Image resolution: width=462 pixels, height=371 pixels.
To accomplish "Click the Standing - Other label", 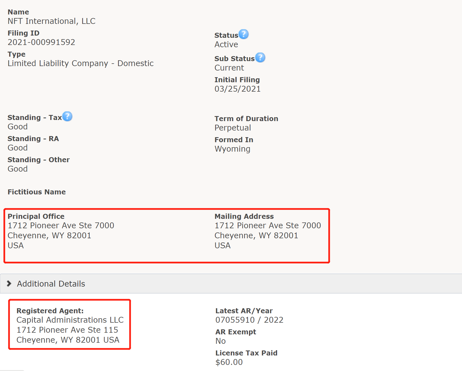I will 39,160.
